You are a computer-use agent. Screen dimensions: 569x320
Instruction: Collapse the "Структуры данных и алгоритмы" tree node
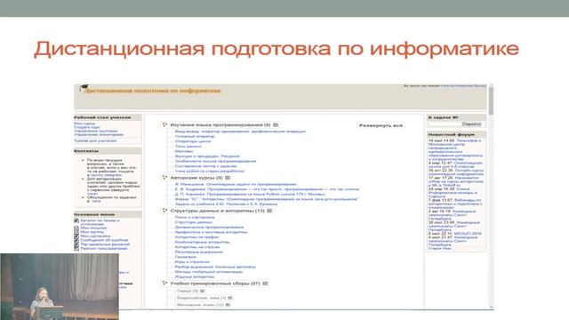(x=164, y=211)
